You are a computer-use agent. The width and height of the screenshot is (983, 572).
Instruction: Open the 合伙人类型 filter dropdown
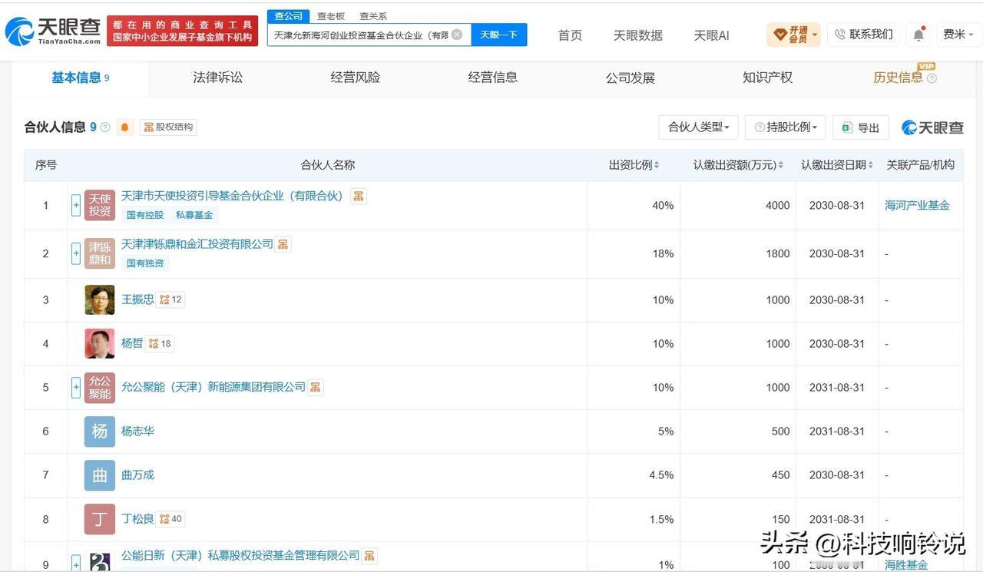tap(699, 127)
